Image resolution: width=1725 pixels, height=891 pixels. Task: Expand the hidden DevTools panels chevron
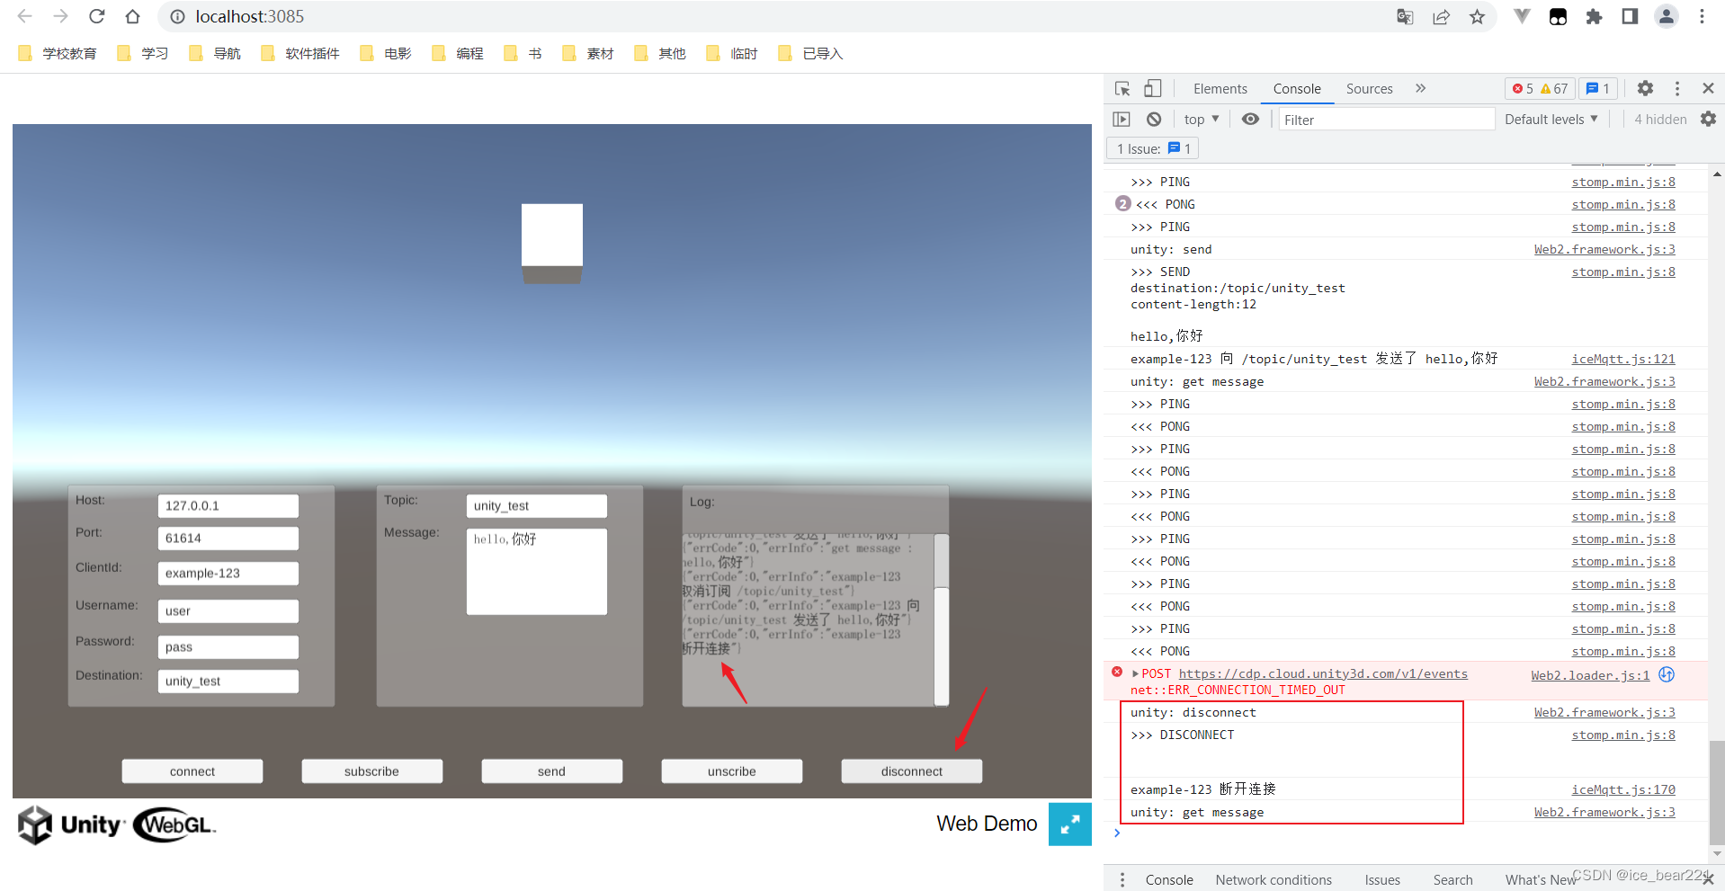point(1420,88)
